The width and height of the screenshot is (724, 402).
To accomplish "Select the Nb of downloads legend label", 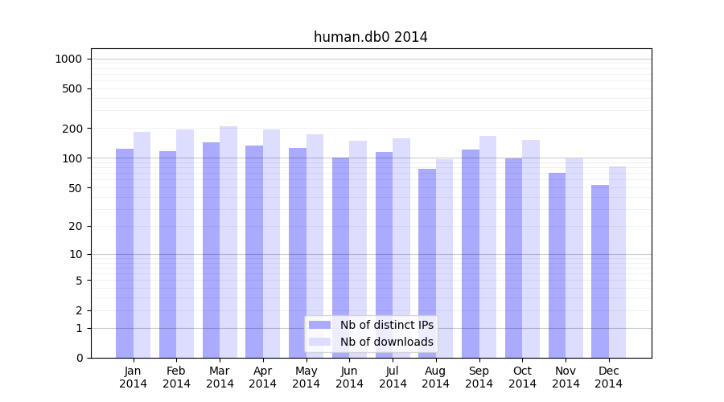I will pos(386,342).
